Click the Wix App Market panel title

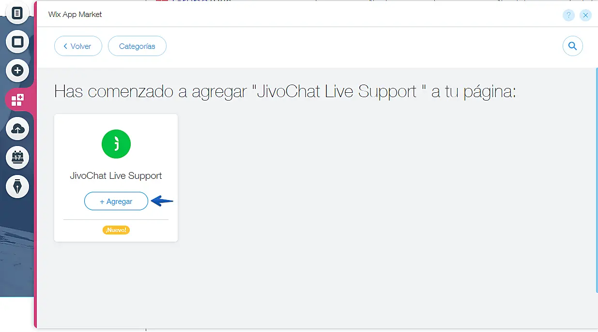pyautogui.click(x=75, y=14)
